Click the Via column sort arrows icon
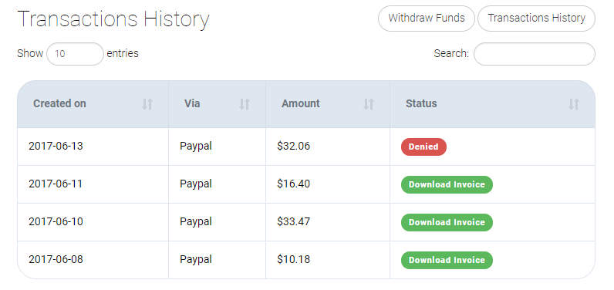 click(x=245, y=103)
